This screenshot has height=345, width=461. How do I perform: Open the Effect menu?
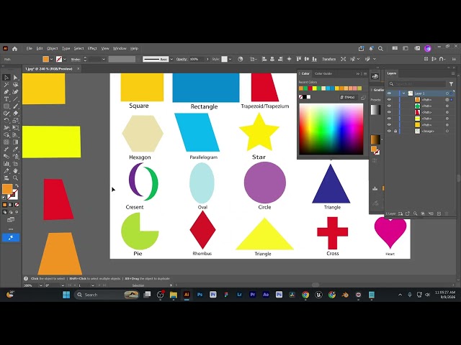(x=92, y=48)
